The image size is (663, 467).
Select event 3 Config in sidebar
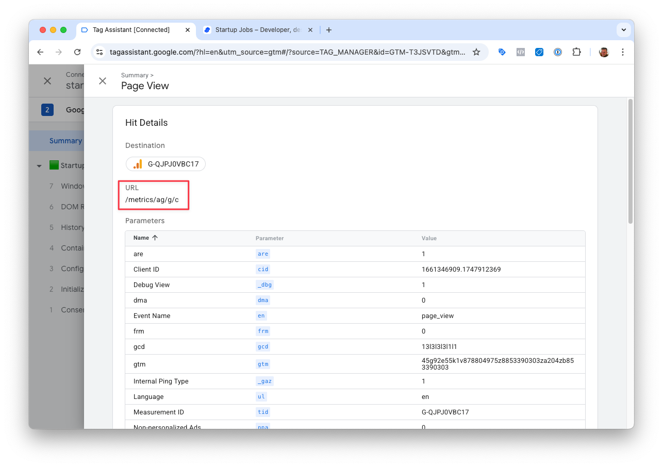(56, 269)
